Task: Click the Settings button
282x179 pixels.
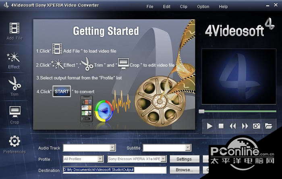Action: tap(185, 159)
